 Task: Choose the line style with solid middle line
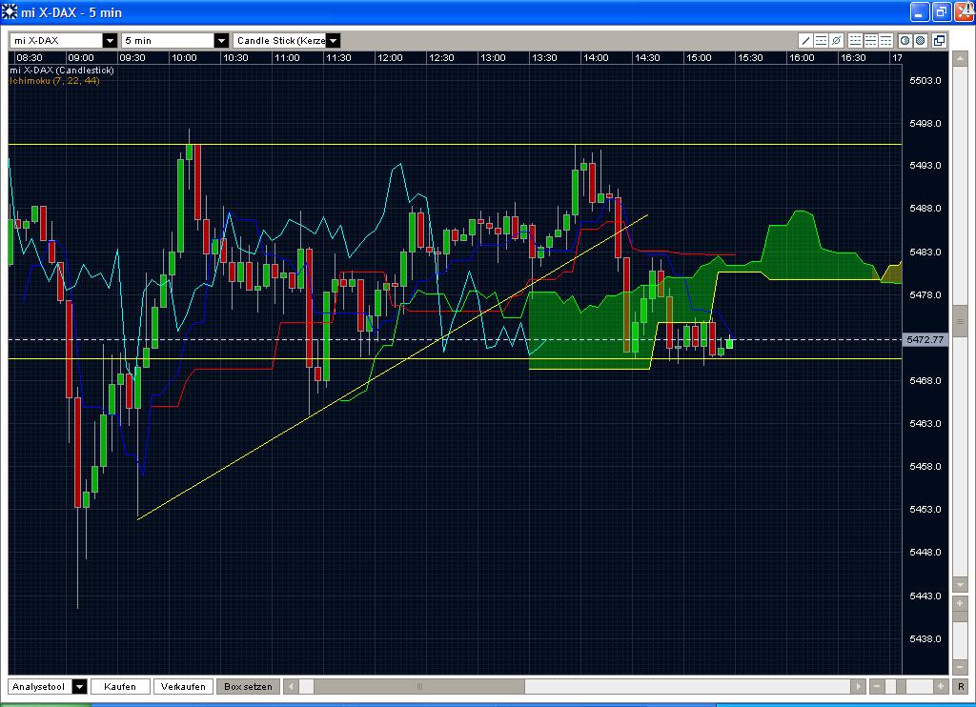[x=871, y=40]
